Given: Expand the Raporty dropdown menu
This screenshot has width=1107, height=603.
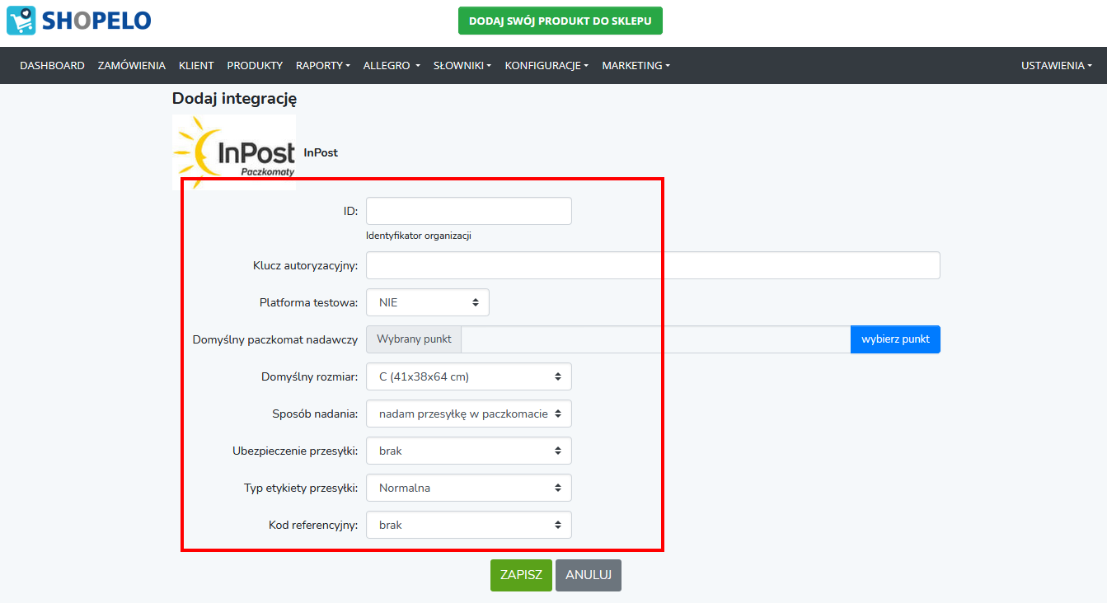Looking at the screenshot, I should click(x=323, y=65).
